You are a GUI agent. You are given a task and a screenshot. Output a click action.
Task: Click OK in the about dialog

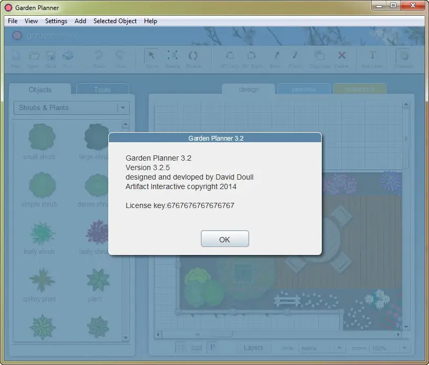pyautogui.click(x=224, y=239)
